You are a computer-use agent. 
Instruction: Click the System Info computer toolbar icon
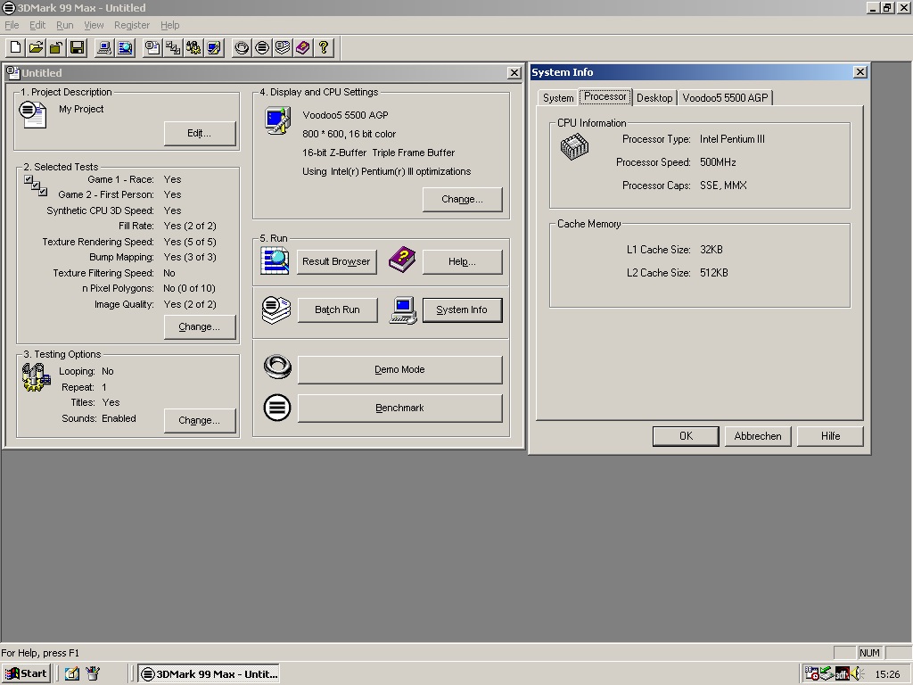click(104, 47)
